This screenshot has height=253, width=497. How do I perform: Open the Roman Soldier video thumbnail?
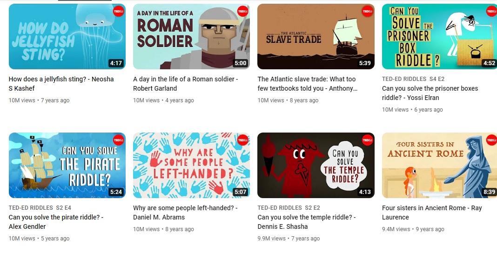[191, 36]
